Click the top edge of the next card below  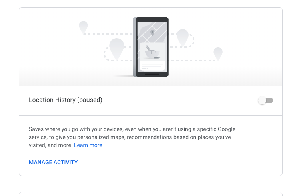pos(151,193)
